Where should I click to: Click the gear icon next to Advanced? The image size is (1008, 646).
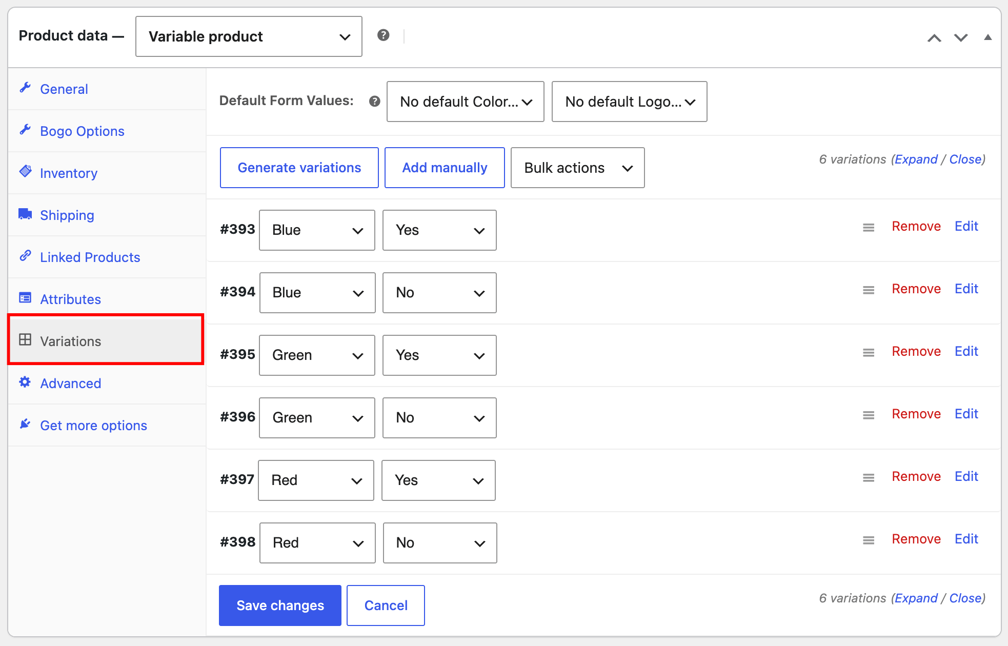[x=25, y=382]
